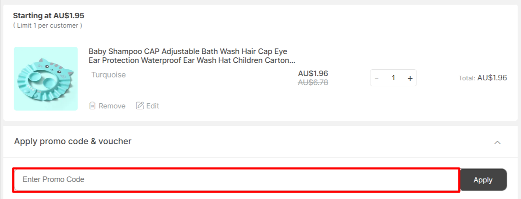Focus the Enter Promo Code field

click(x=236, y=179)
